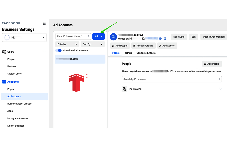Open People under Users in sidebar

tap(11, 59)
